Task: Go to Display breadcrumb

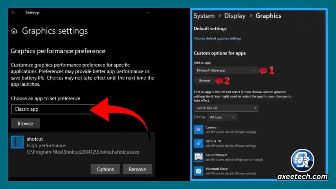Action: tap(235, 16)
